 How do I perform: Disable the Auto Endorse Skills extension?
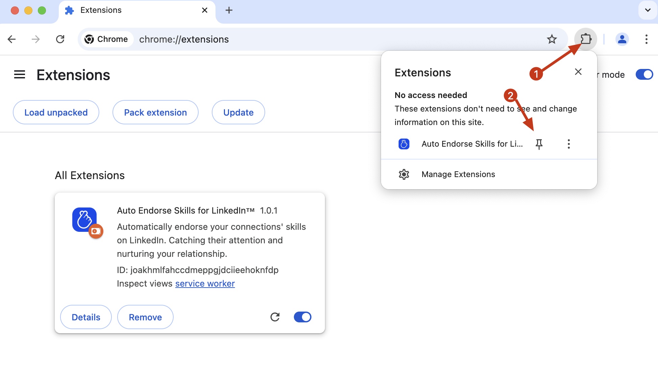pyautogui.click(x=302, y=317)
